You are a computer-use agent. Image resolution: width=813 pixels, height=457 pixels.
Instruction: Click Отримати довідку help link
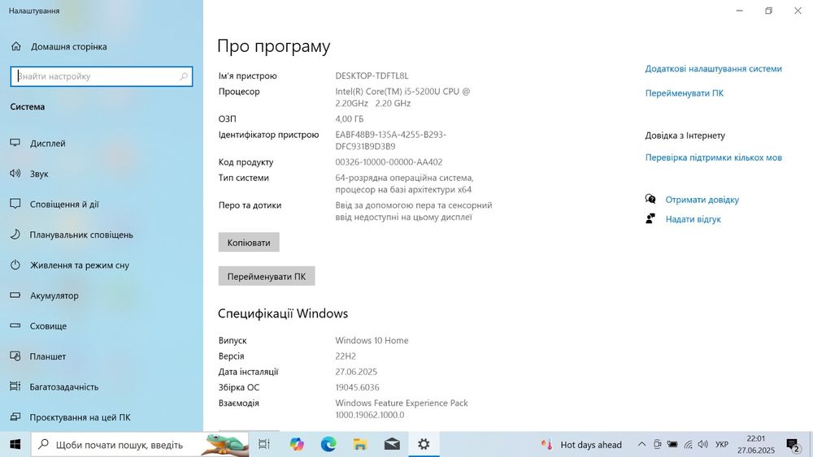[x=702, y=200]
